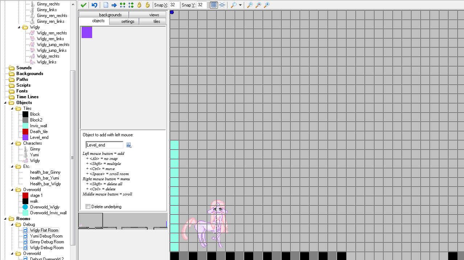Toggle the grid display button
The height and width of the screenshot is (260, 464).
click(x=214, y=5)
